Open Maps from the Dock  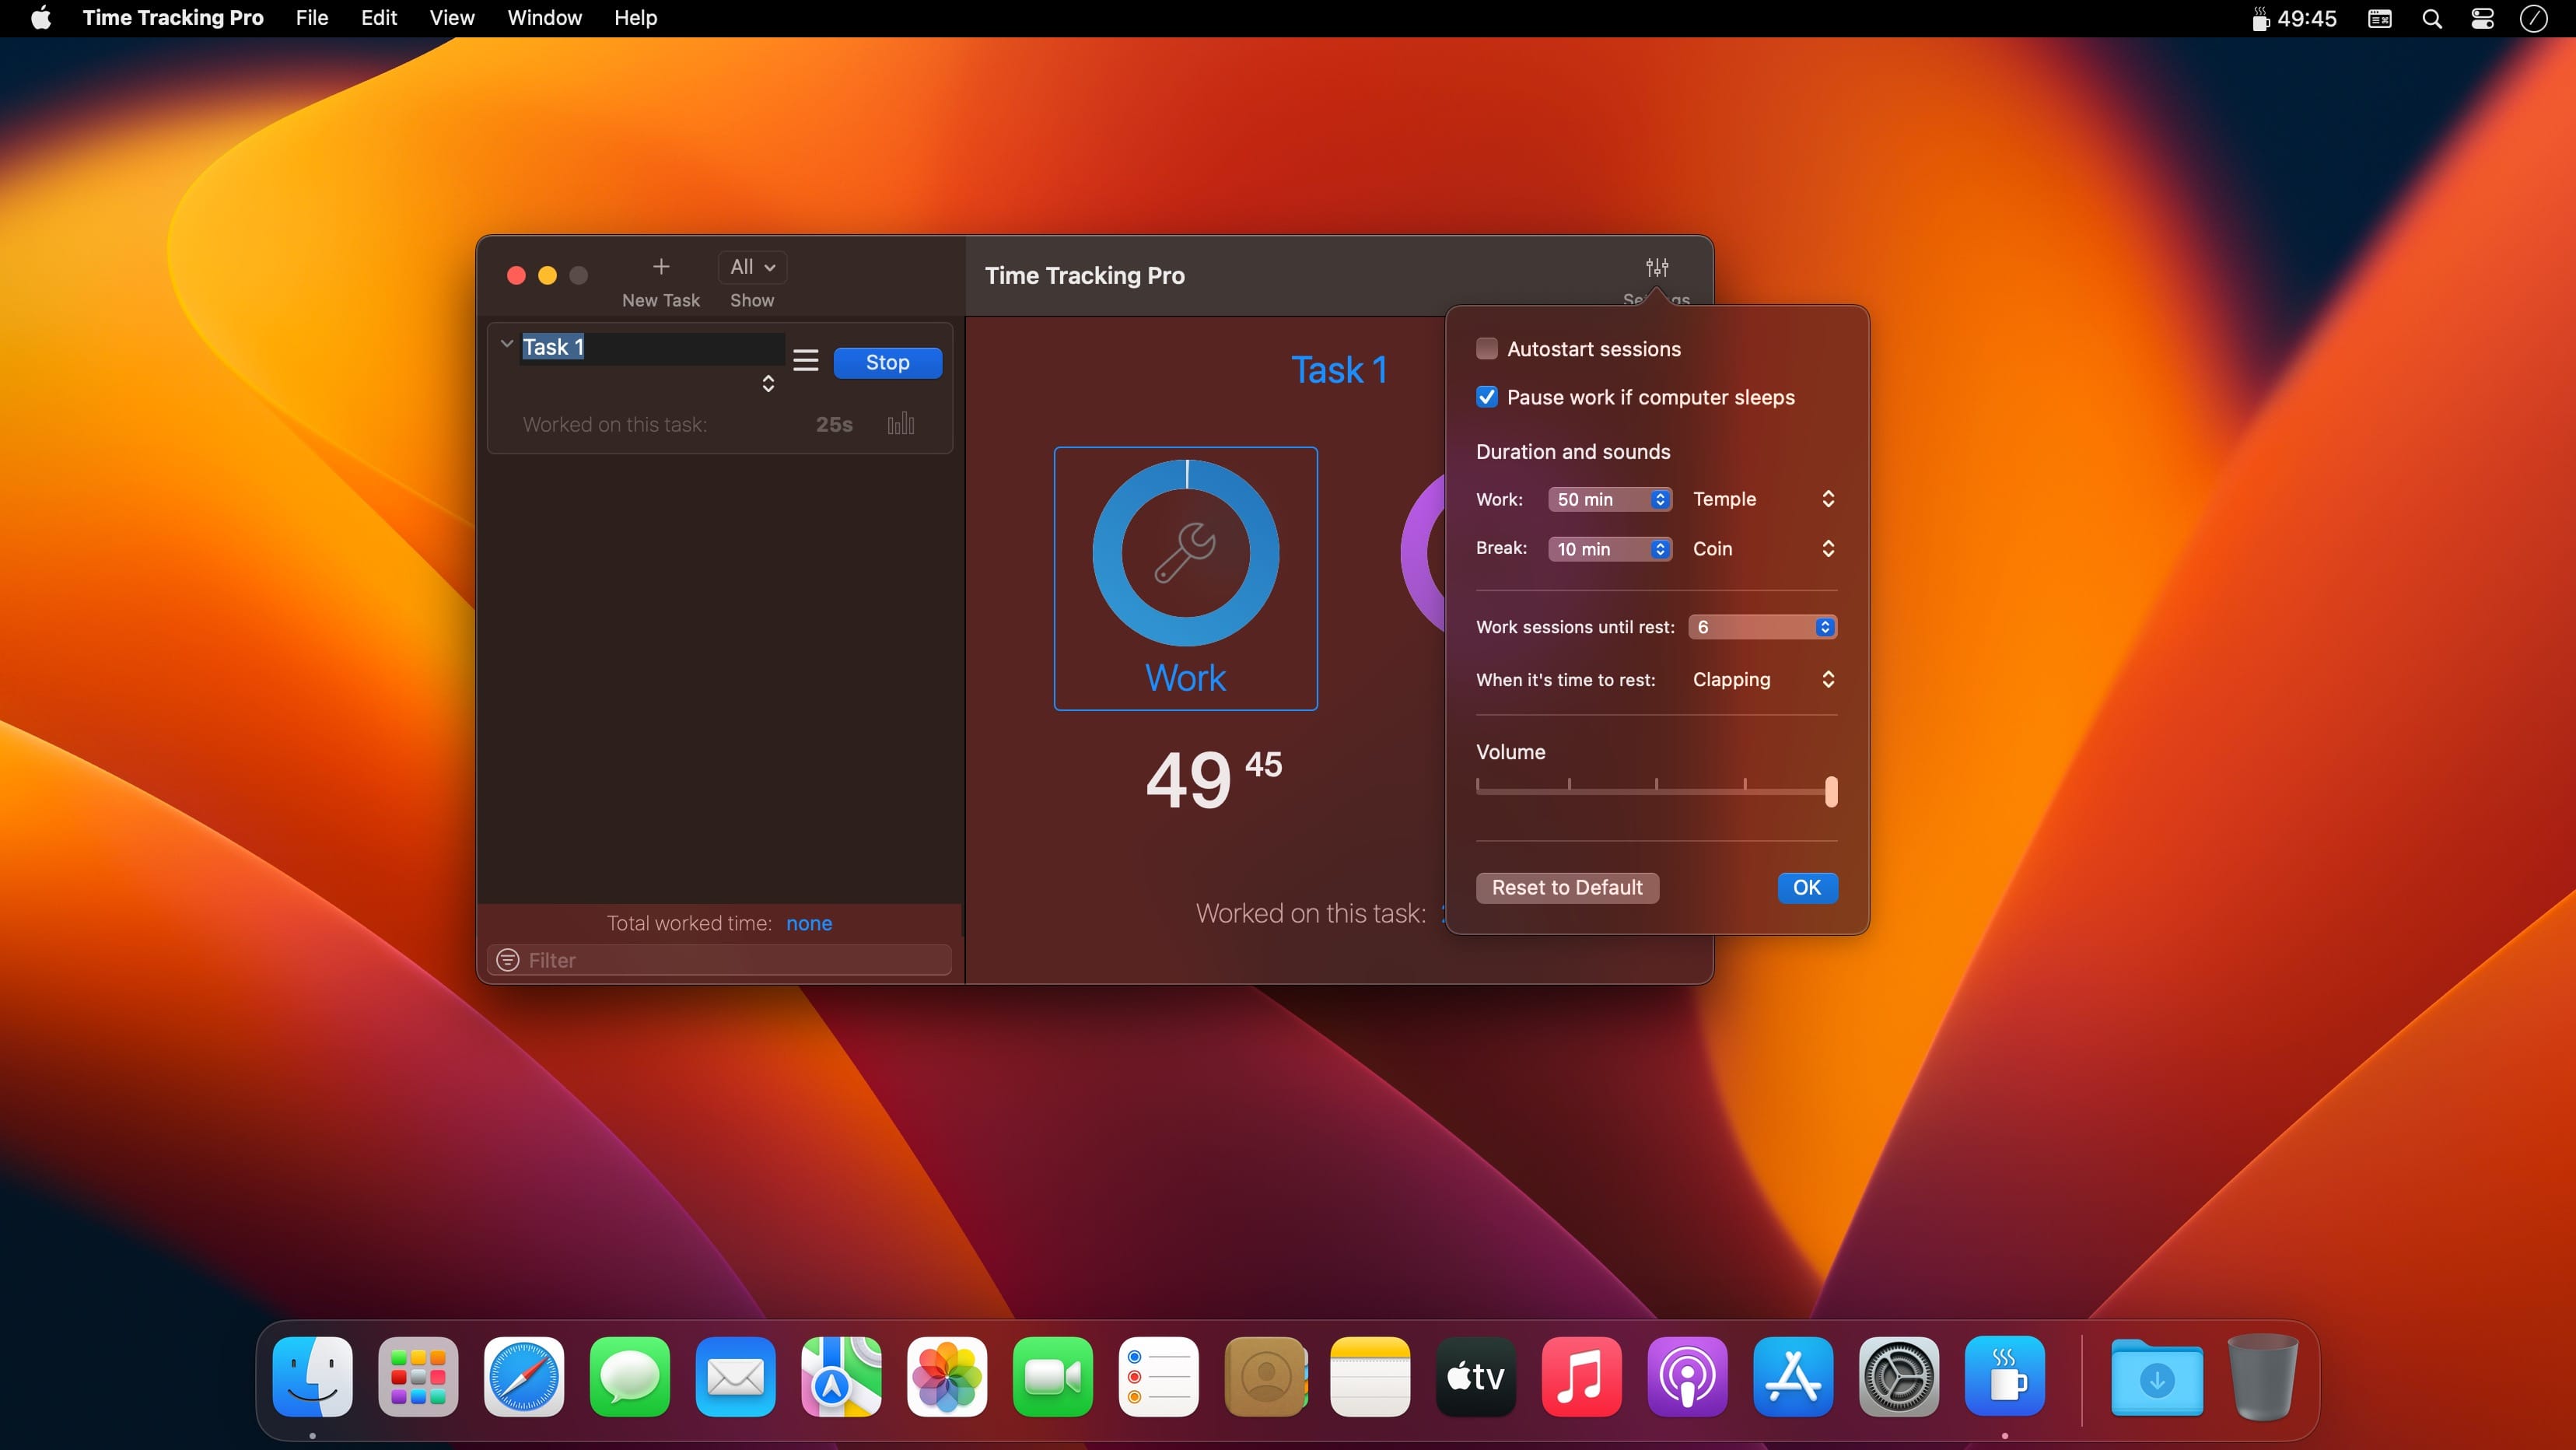(841, 1377)
